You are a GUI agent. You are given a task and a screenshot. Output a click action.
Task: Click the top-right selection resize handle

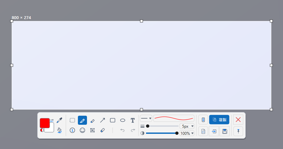point(271,21)
